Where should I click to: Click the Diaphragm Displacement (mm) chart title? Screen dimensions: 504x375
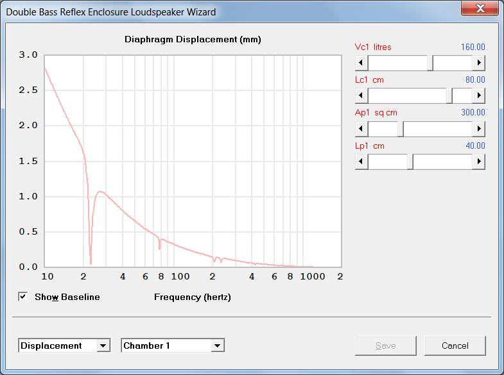(x=193, y=40)
